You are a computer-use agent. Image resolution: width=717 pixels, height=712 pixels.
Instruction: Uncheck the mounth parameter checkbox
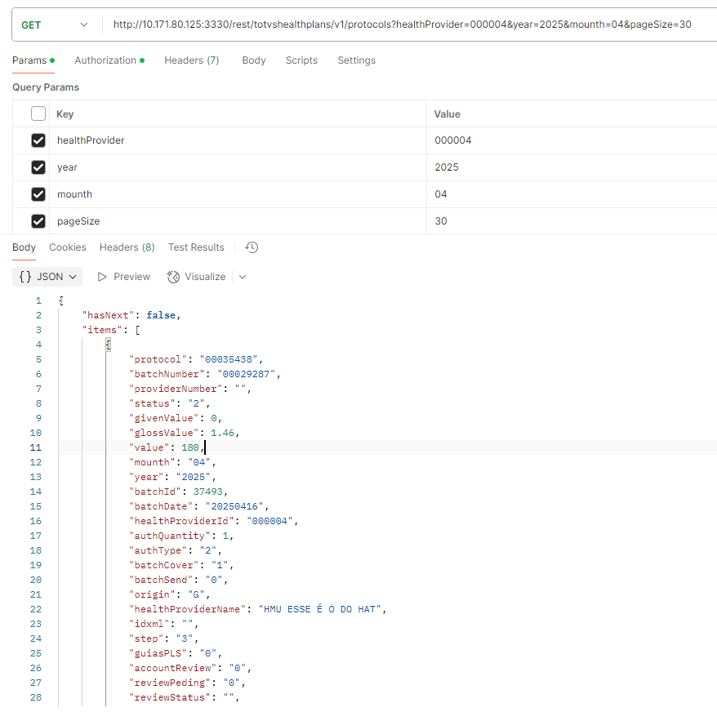pos(38,194)
